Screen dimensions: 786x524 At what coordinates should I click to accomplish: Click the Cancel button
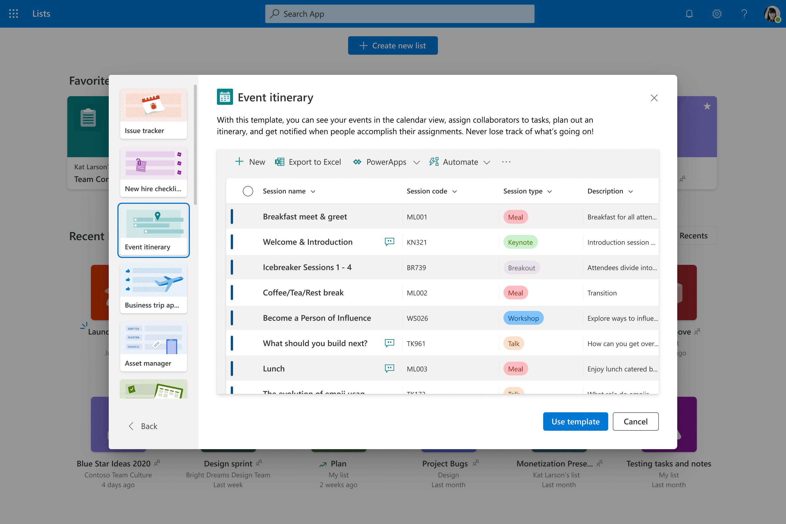click(x=635, y=421)
